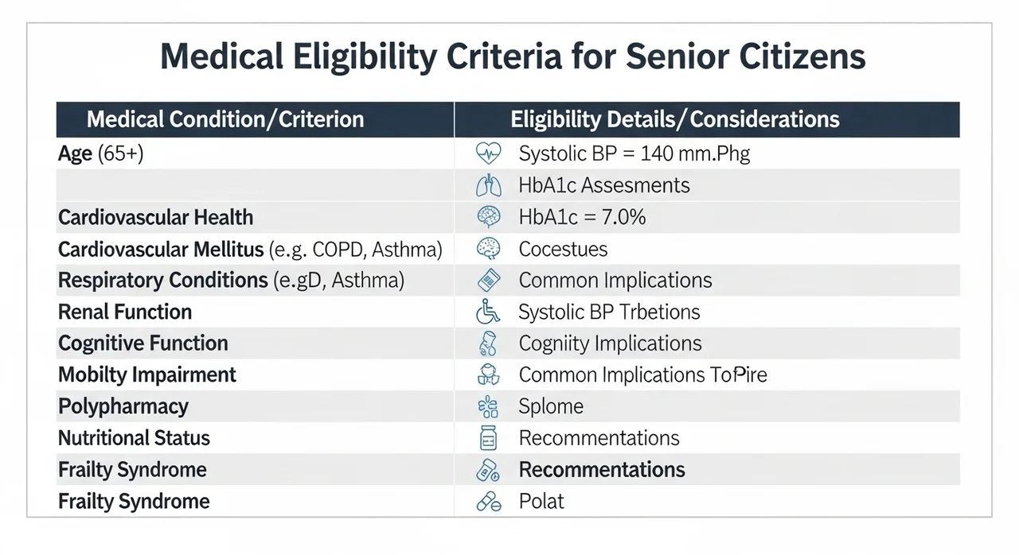This screenshot has width=1019, height=555.
Task: Click the medicine jar icon beside Recommentations
Action: (487, 438)
